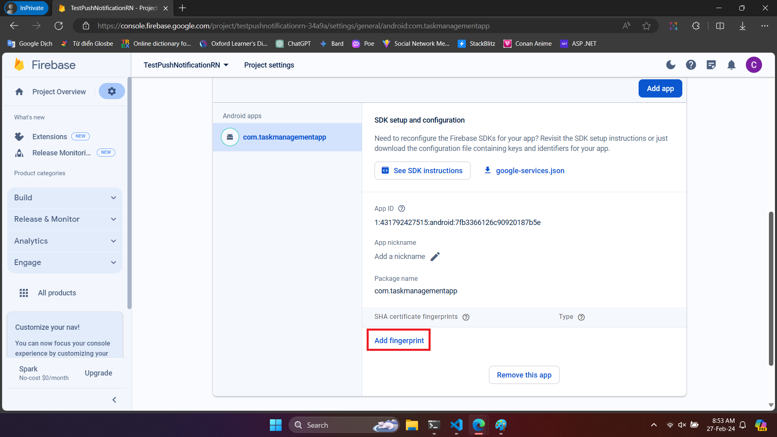
Task: Edit app nickname pencil icon
Action: click(435, 257)
